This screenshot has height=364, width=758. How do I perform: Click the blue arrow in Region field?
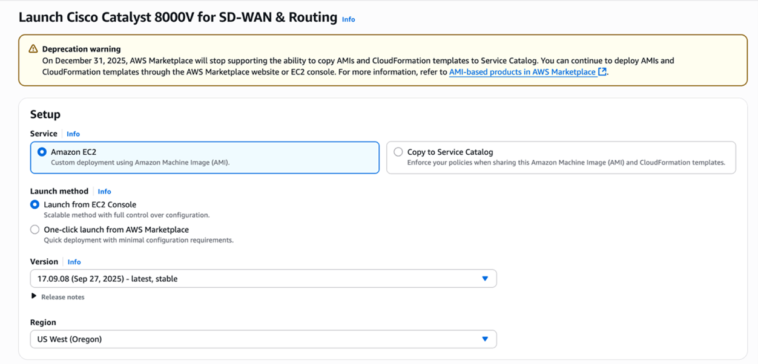484,339
